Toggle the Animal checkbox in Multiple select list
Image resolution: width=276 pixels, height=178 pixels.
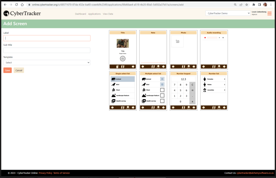click(x=162, y=79)
